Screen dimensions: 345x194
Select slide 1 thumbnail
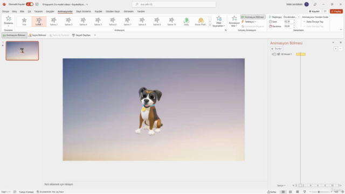pyautogui.click(x=22, y=51)
